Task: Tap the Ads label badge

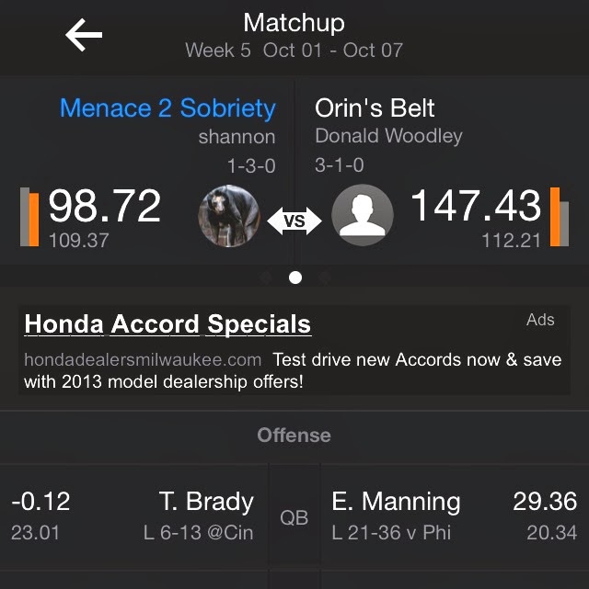Action: tap(540, 320)
